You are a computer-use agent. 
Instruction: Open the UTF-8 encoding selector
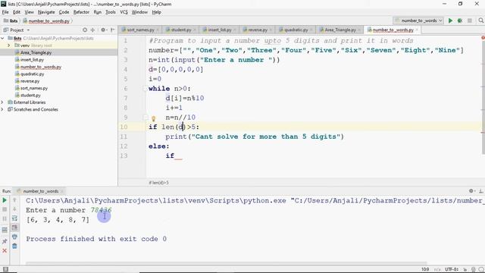coord(452,269)
